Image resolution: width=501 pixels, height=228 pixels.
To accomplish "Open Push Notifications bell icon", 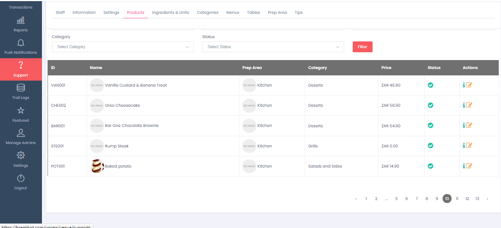I will click(x=21, y=43).
